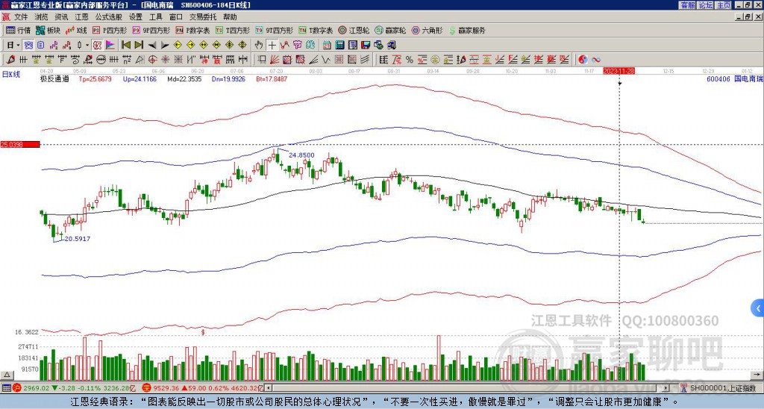Select the percent % retracement tool
The image size is (764, 409).
[410, 60]
